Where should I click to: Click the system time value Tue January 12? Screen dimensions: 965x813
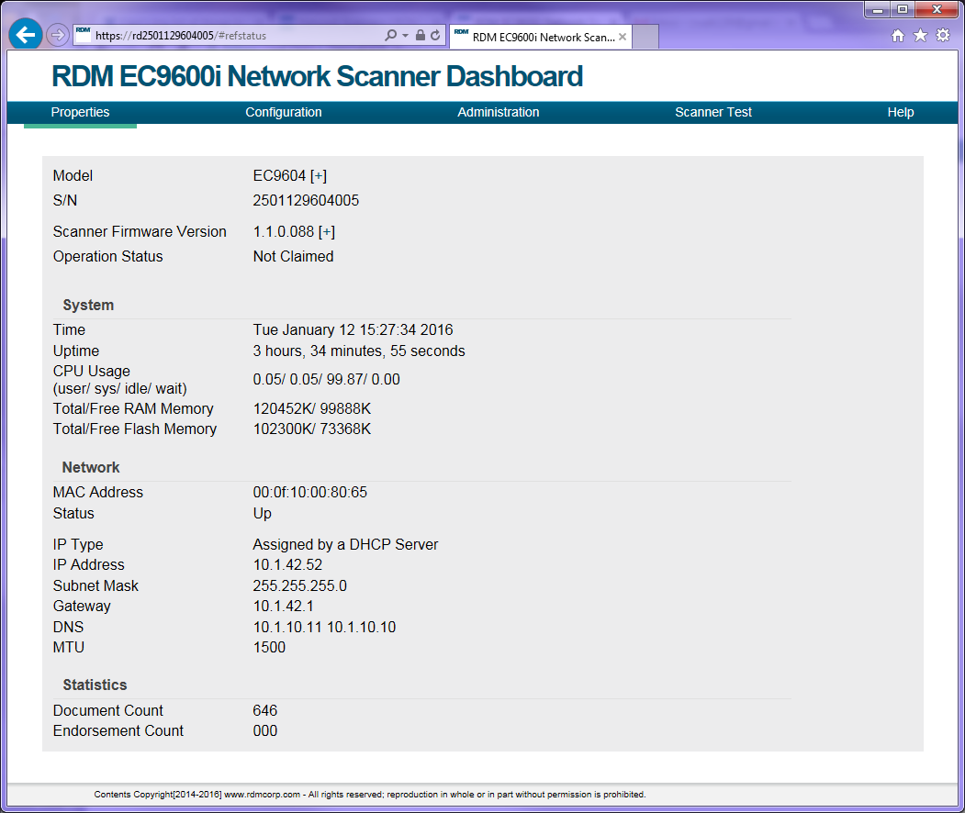point(353,329)
